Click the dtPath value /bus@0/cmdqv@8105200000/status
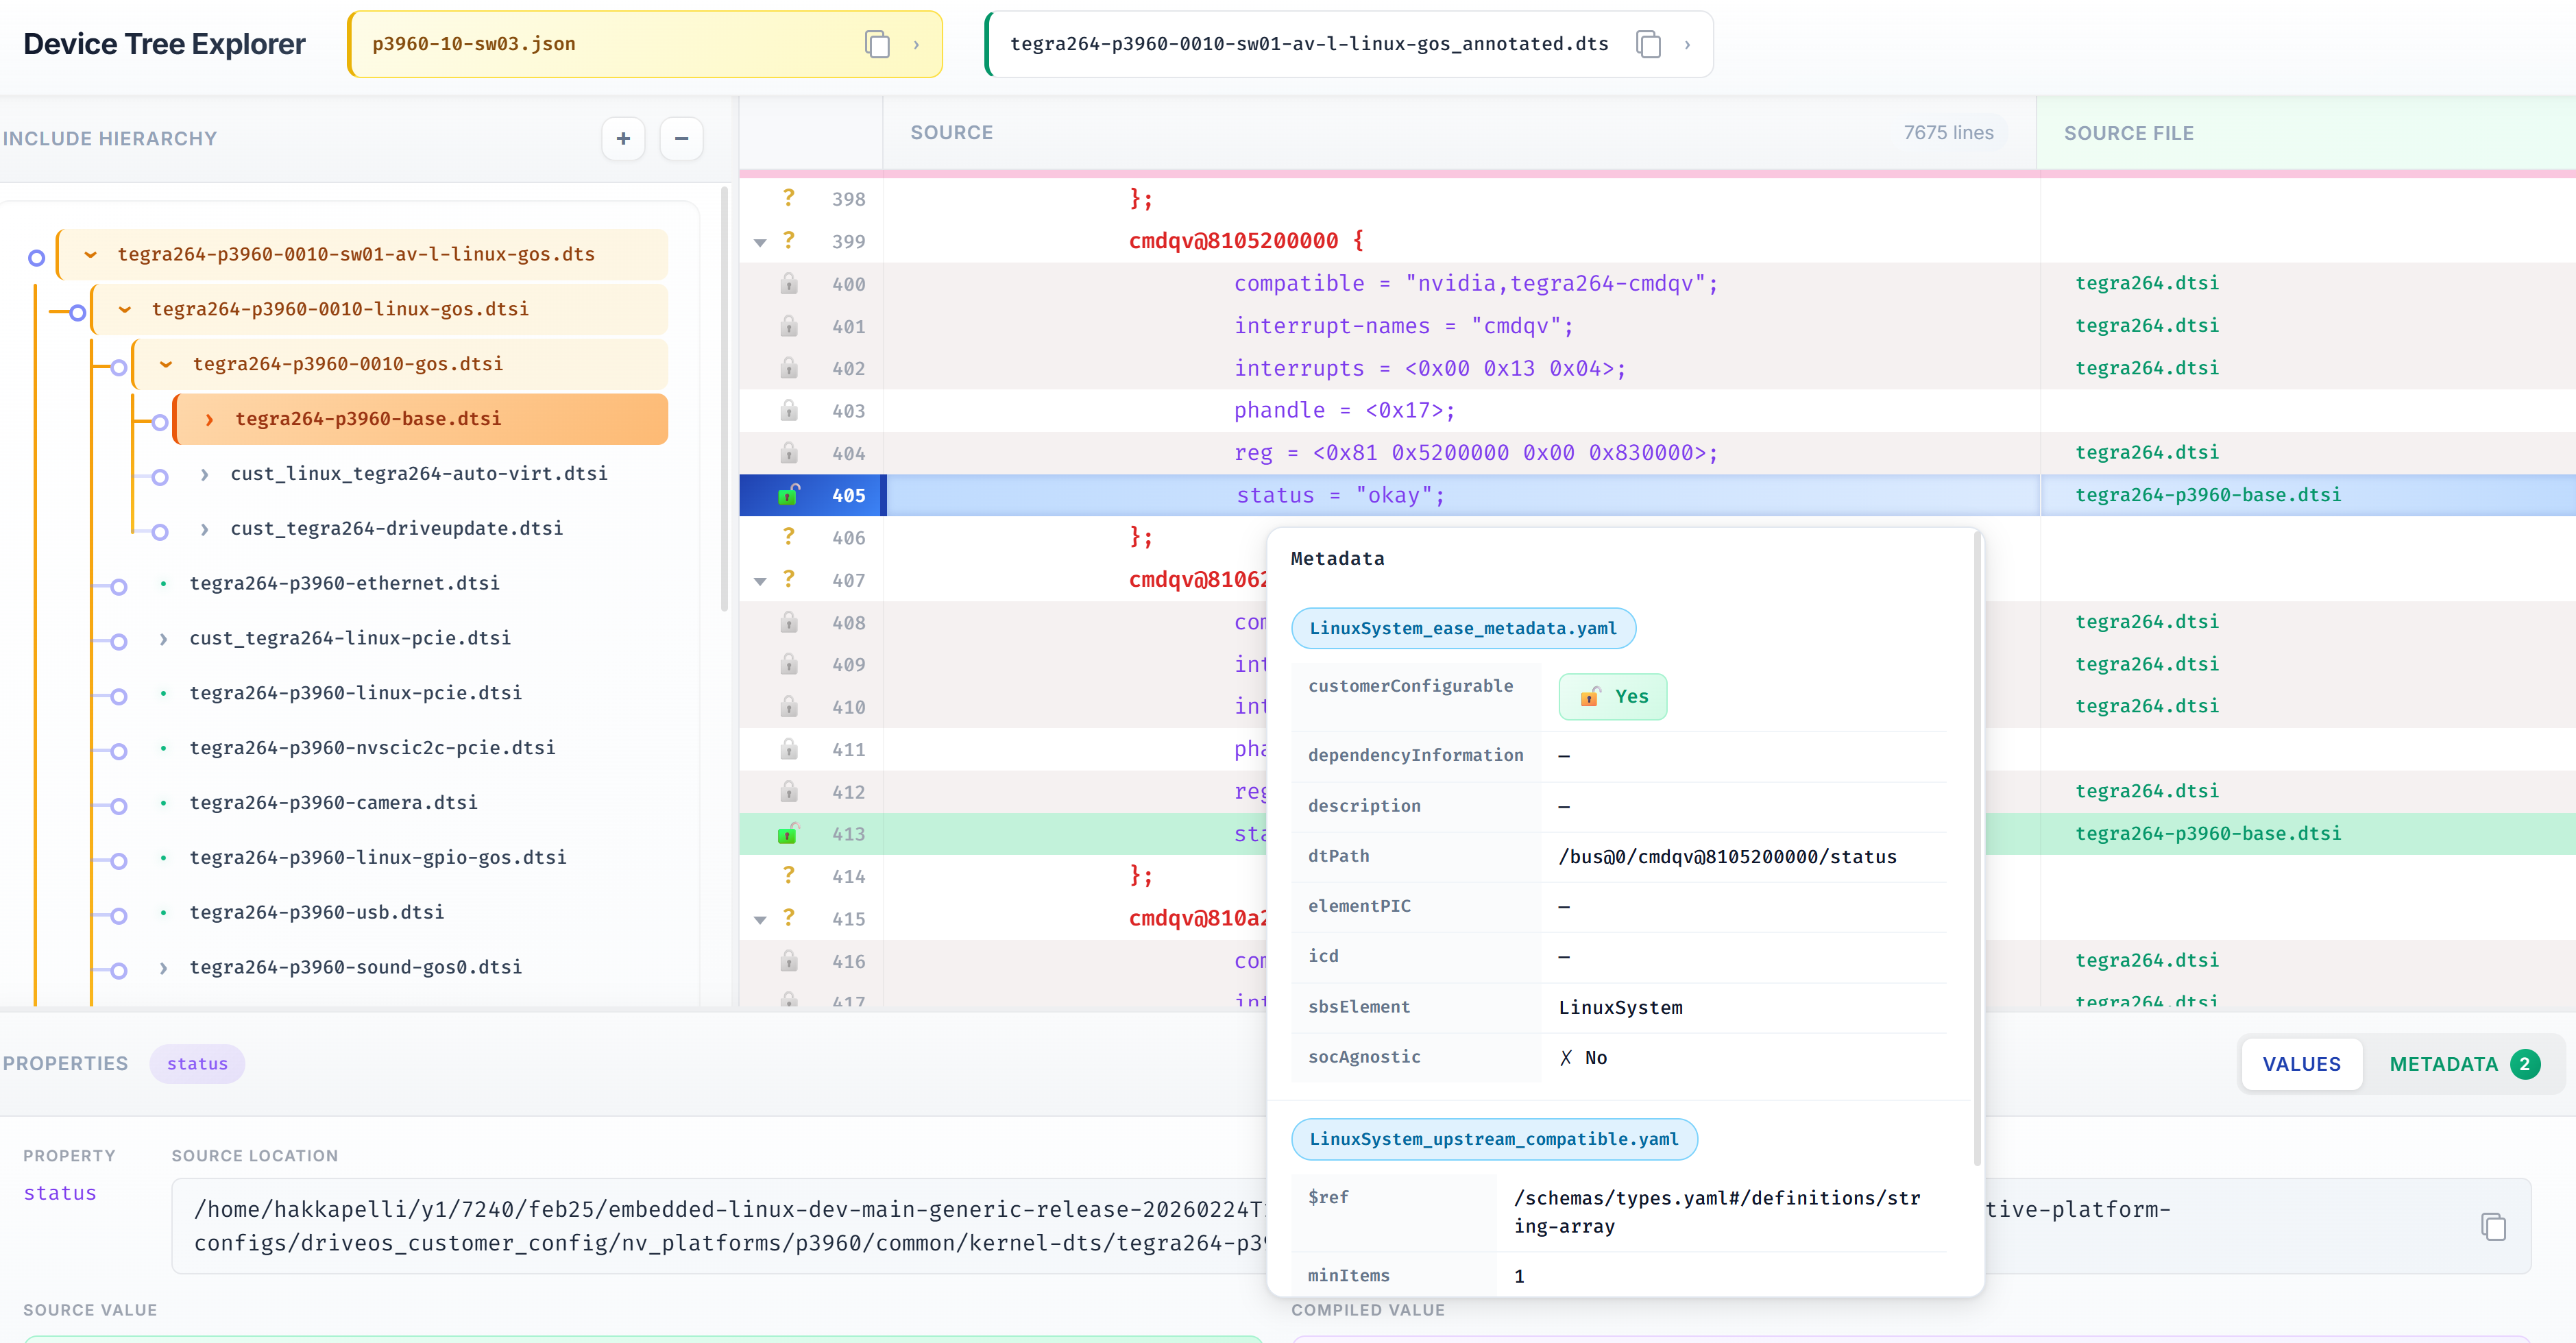This screenshot has width=2576, height=1343. (1727, 857)
